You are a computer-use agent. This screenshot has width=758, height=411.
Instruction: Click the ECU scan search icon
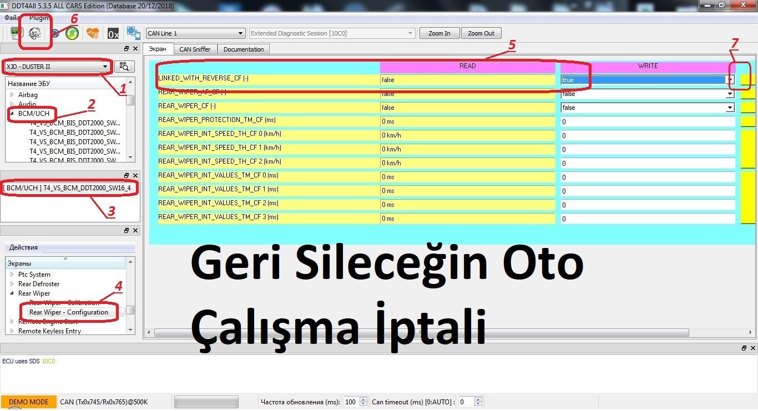click(x=124, y=67)
